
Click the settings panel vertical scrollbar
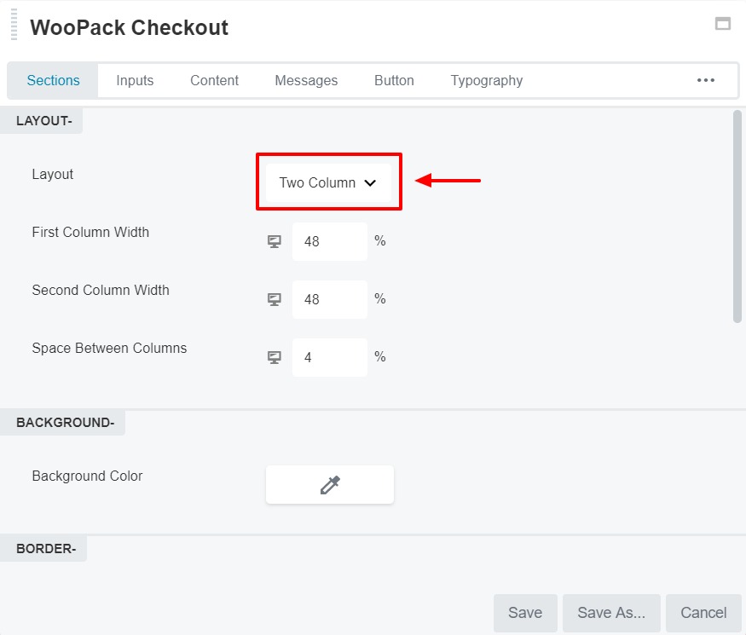(737, 216)
